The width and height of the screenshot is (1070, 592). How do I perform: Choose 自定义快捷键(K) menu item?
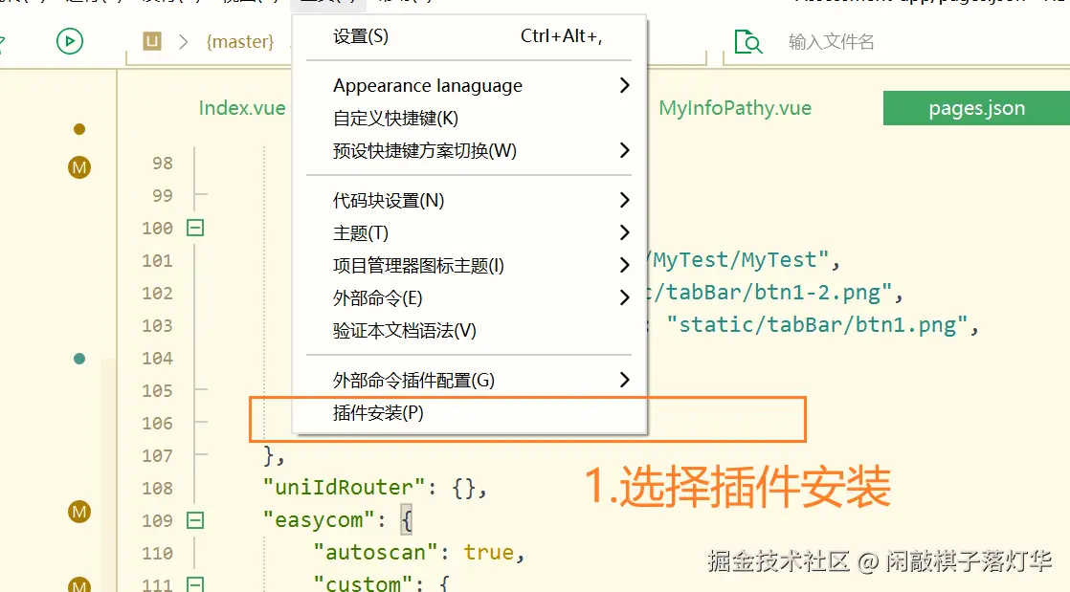[469, 119]
